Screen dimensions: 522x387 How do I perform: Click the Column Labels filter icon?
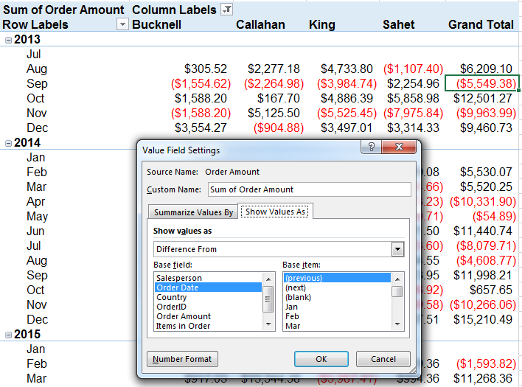click(x=226, y=10)
